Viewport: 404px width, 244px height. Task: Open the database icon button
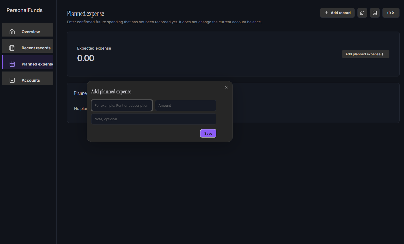[x=375, y=13]
